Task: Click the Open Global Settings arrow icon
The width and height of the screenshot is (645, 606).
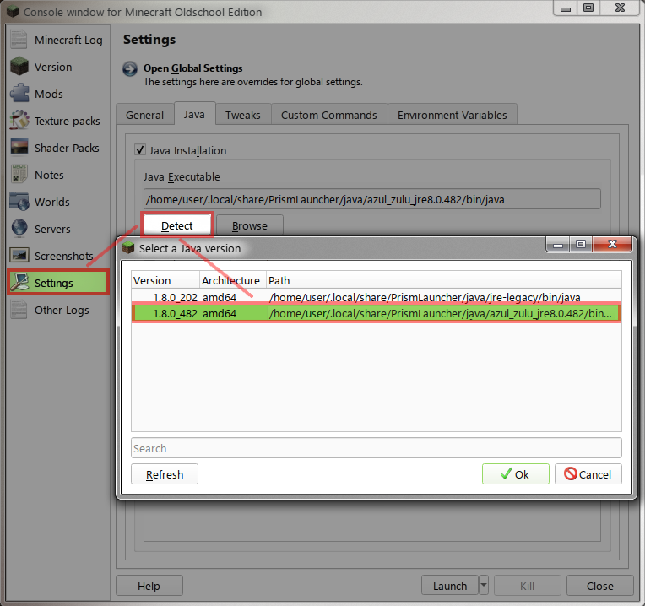Action: pos(130,69)
